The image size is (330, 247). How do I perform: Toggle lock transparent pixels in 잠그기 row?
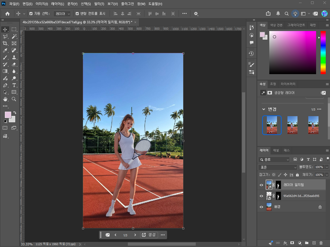[274, 175]
